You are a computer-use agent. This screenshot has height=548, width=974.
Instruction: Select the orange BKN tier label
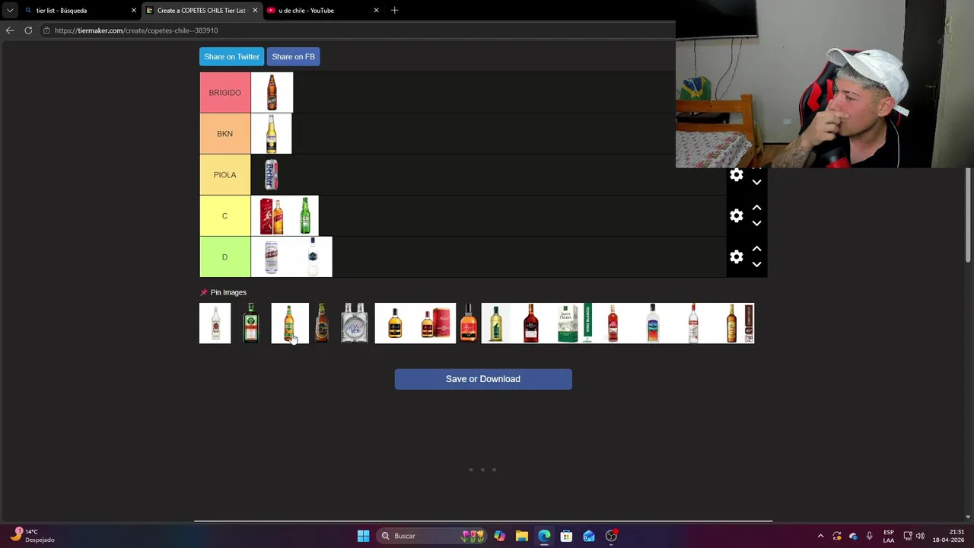point(224,134)
